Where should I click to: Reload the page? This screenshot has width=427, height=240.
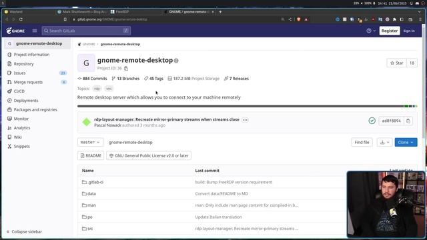click(x=21, y=19)
